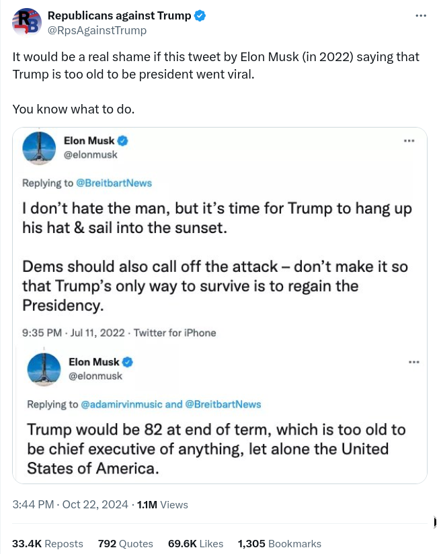
Task: Click Elon Musk's avatar in the second quoted tweet
Action: coord(44,369)
